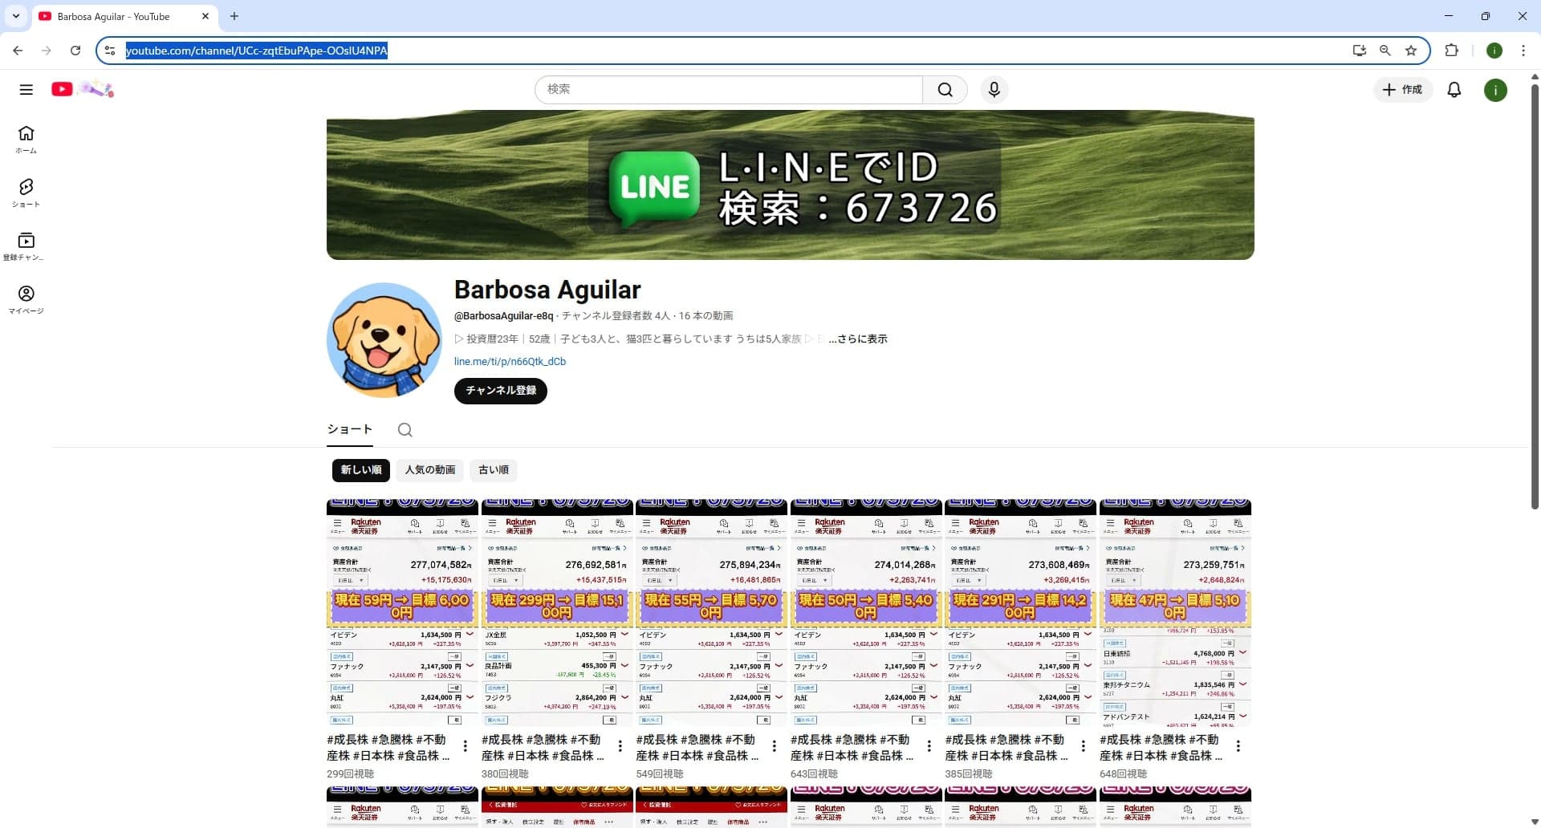Close the Barbosa Aguilar YouTube tab
Viewport: 1541px width, 828px height.
tap(205, 16)
